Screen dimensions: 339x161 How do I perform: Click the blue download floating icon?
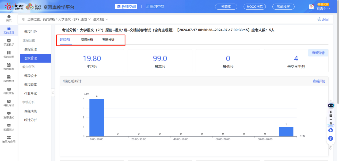point(331,130)
